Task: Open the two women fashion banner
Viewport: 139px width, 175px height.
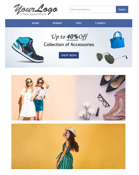Action: click(68, 98)
